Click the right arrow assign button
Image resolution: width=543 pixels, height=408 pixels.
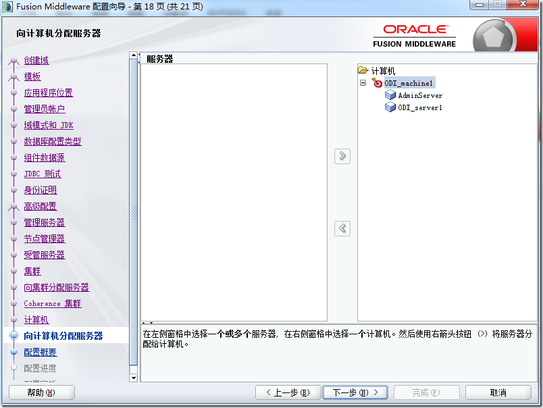(342, 156)
